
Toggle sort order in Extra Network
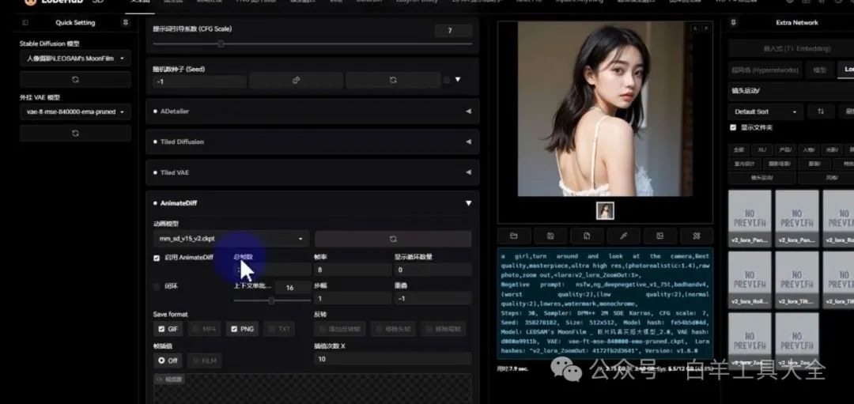tap(820, 111)
